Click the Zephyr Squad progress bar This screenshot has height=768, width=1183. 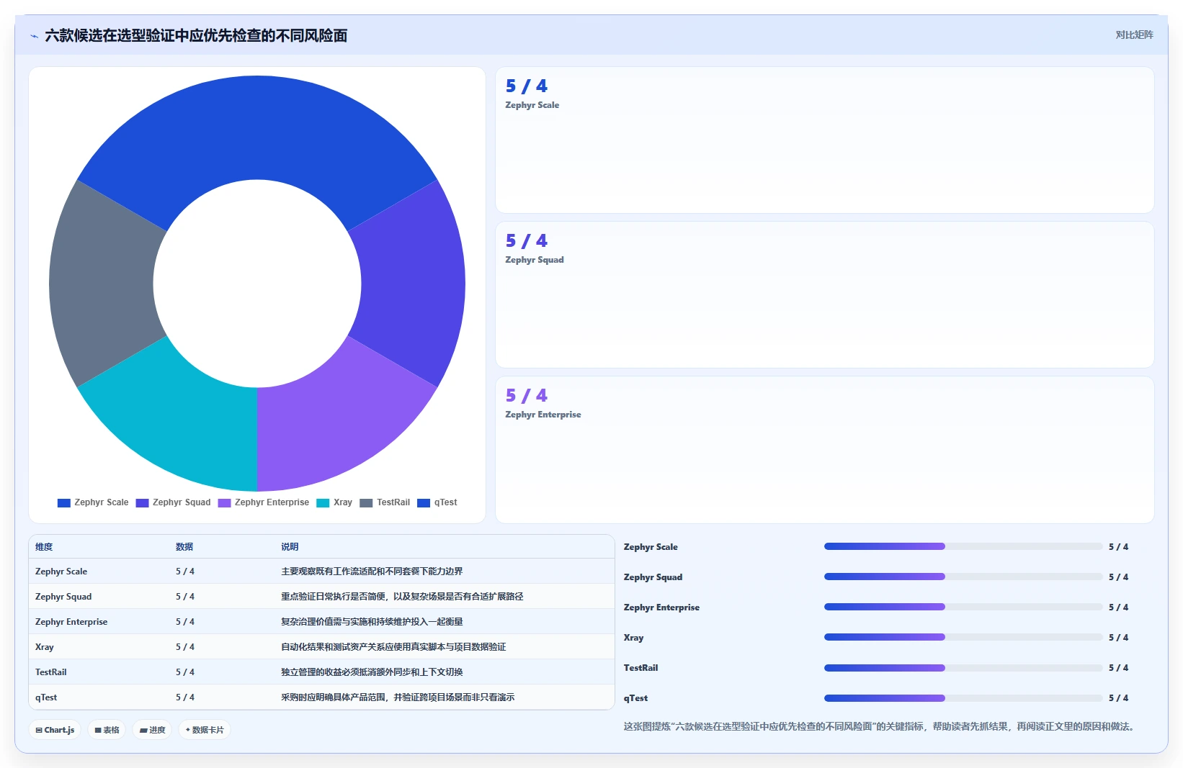(963, 577)
